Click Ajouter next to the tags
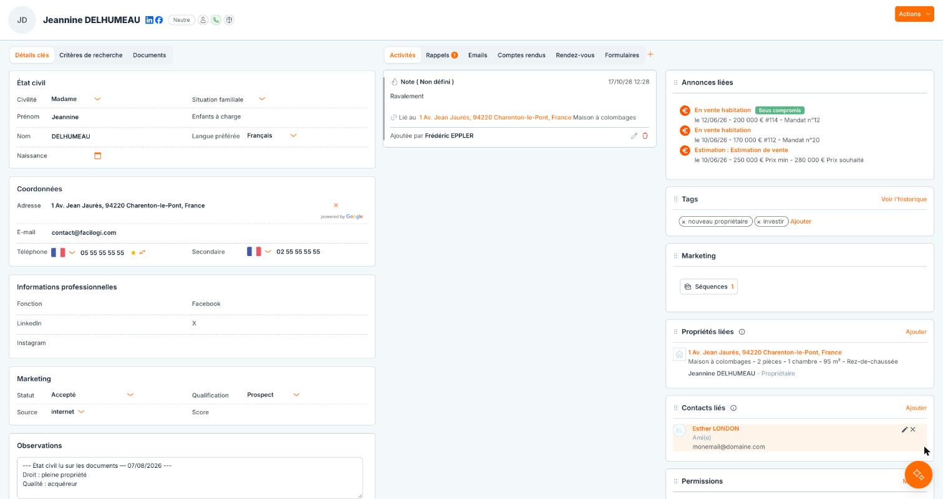The image size is (943, 499). tap(801, 222)
